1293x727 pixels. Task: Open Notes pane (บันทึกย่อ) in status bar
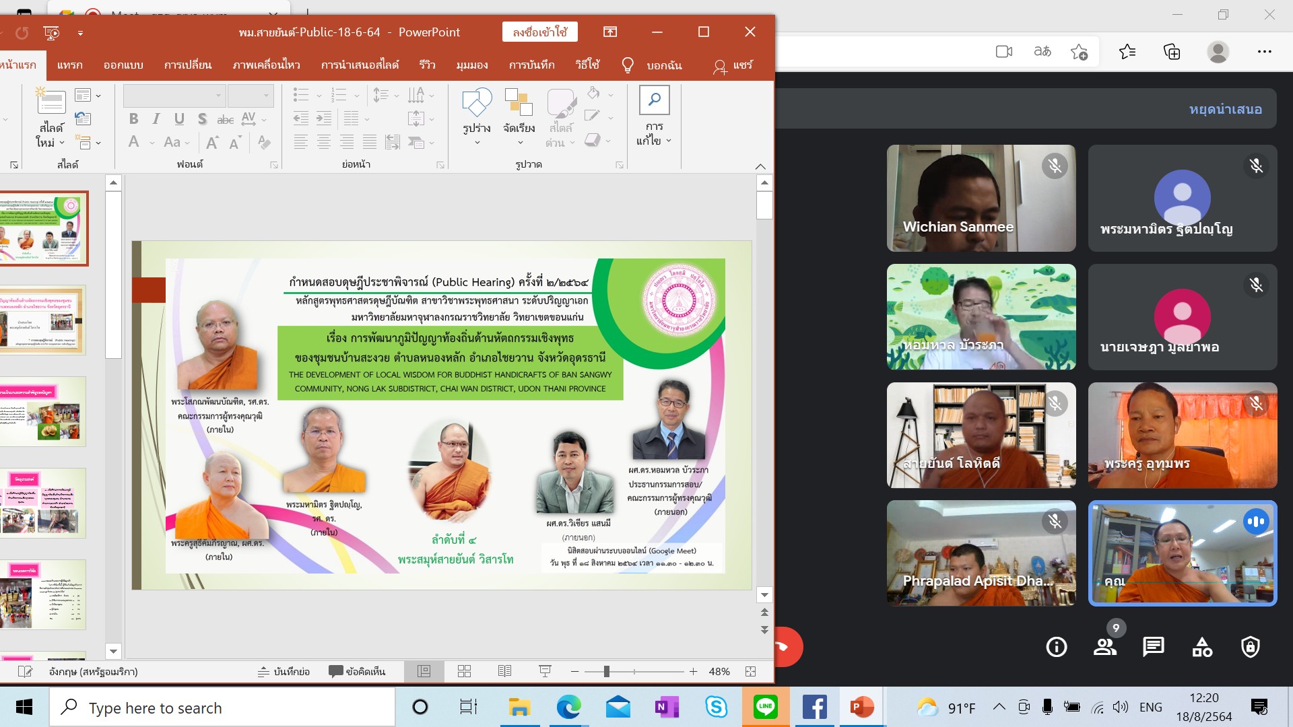pyautogui.click(x=284, y=671)
